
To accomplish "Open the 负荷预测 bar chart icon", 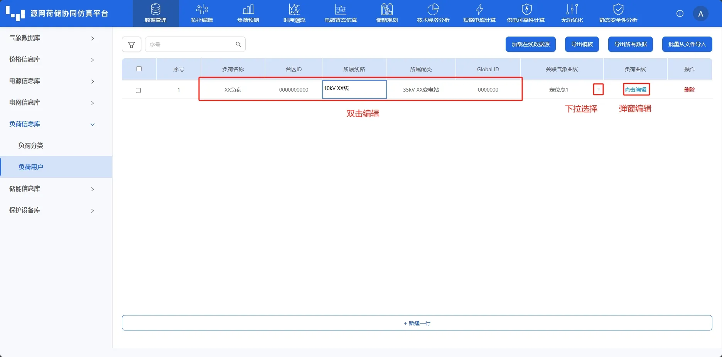I will click(248, 9).
